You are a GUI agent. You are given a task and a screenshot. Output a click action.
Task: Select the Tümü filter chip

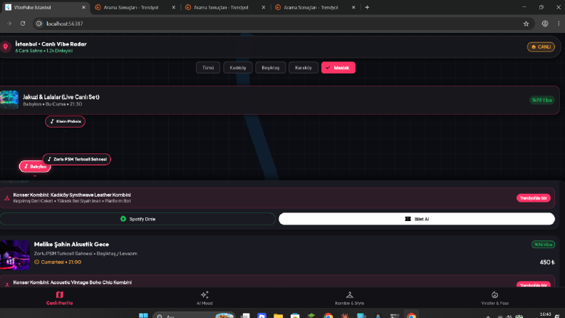[x=208, y=68]
